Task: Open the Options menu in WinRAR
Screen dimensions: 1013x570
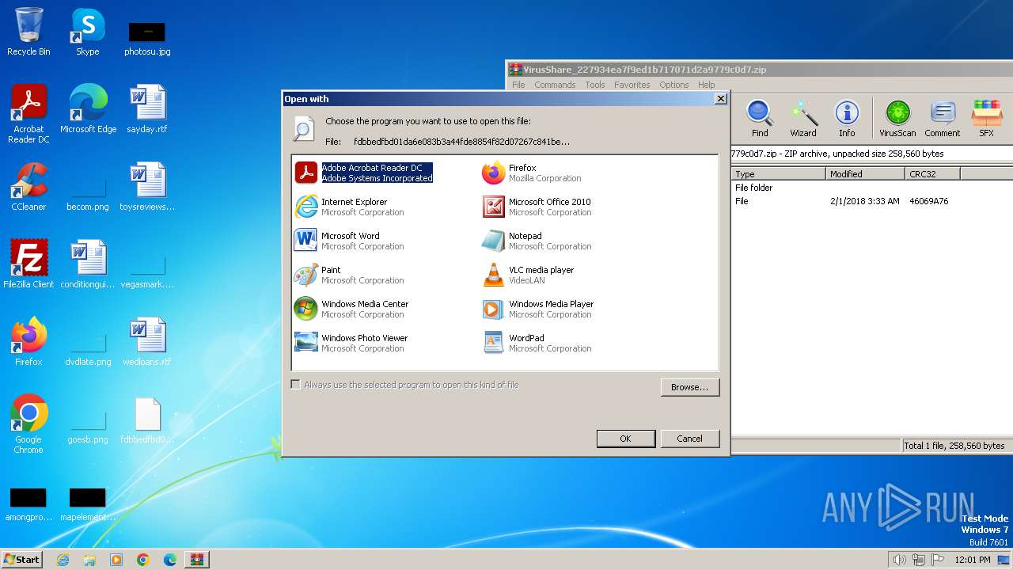Action: [x=674, y=85]
